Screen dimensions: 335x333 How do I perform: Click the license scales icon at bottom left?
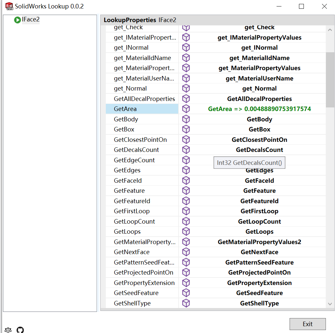click(x=8, y=330)
